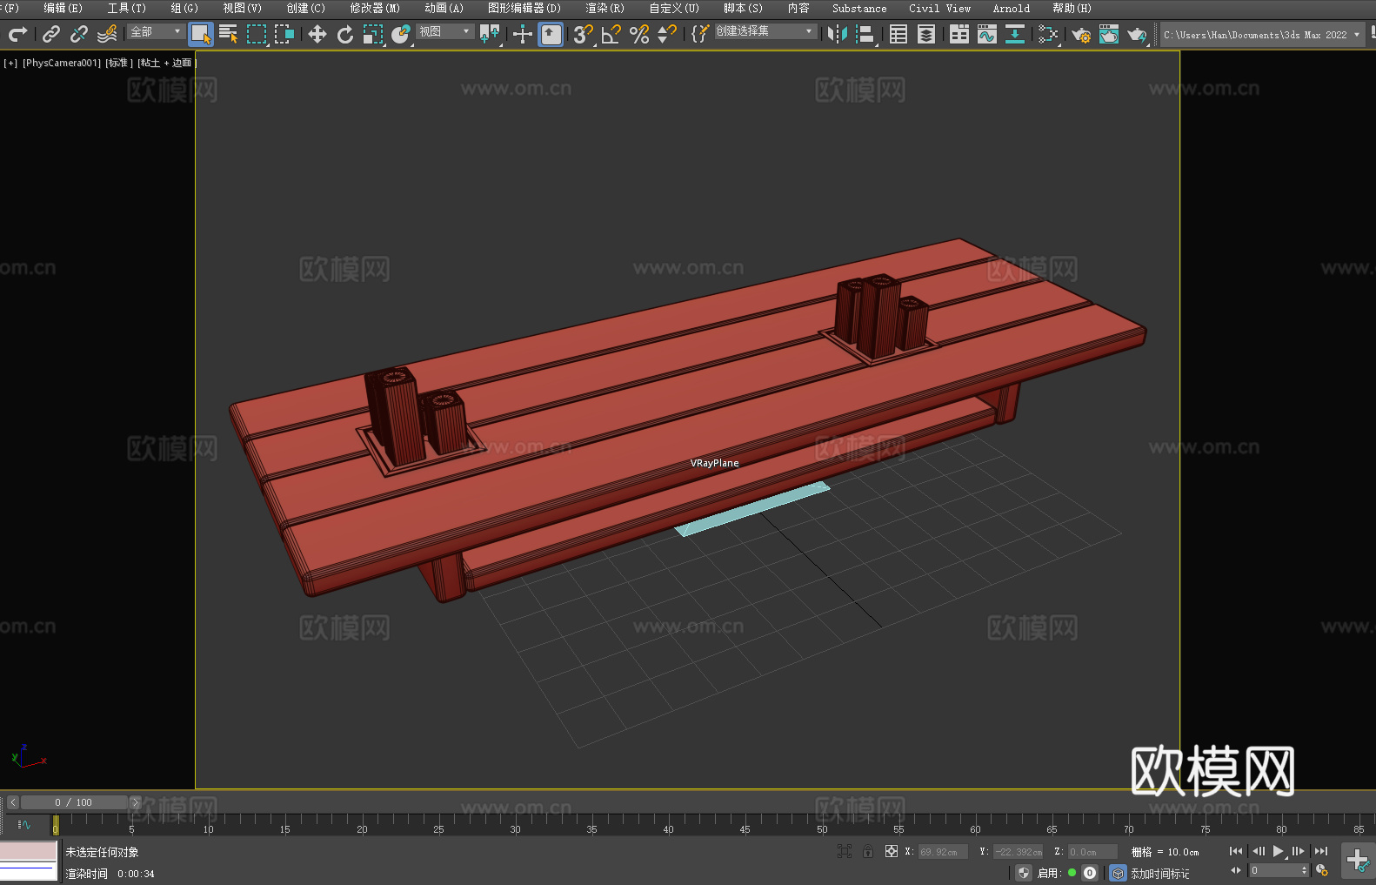Step the time slider back arrow
This screenshot has height=885, width=1376.
[13, 802]
